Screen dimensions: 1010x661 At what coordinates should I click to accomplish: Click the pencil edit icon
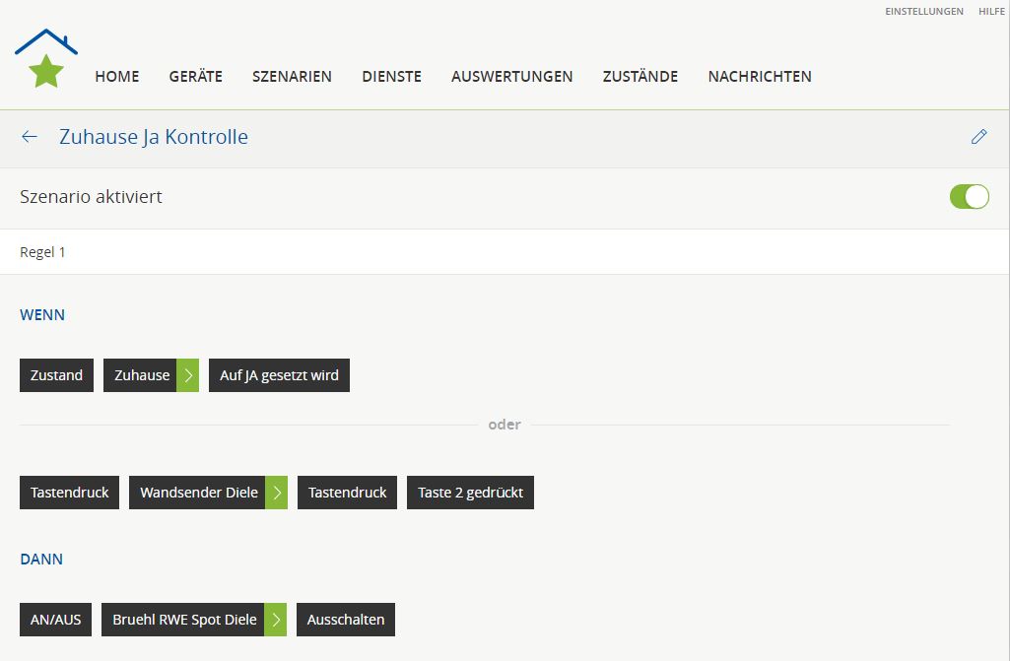(x=978, y=137)
